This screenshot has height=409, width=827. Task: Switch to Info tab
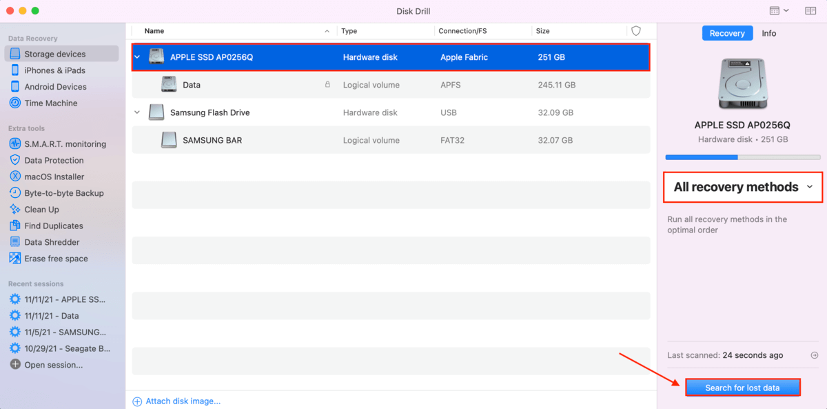pyautogui.click(x=769, y=33)
